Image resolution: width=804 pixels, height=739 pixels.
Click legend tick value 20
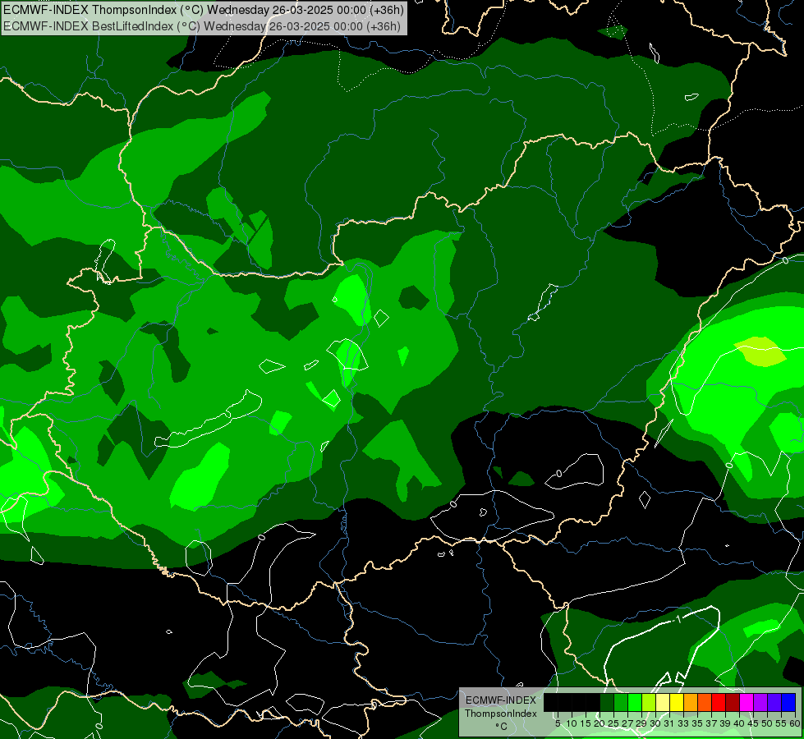[x=600, y=723]
